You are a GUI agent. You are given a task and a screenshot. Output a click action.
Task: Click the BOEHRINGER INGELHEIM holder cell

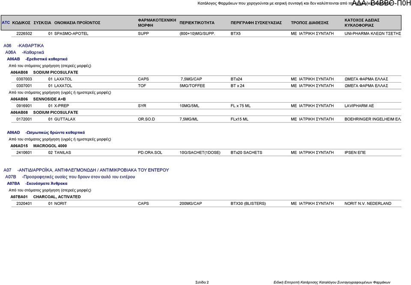(x=373, y=119)
